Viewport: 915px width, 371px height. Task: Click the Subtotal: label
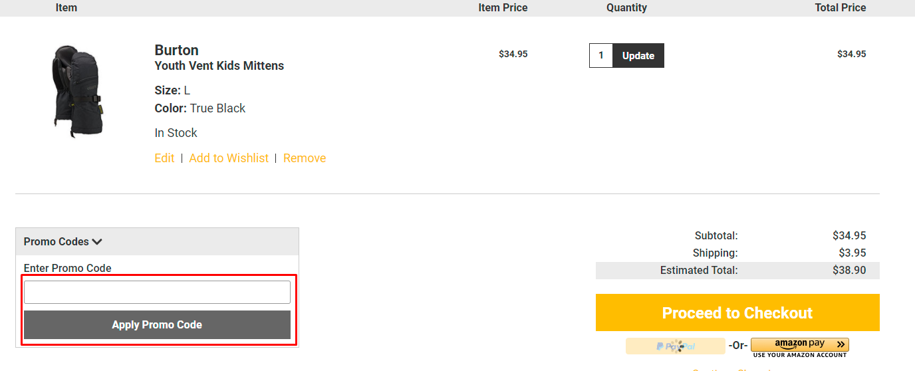(716, 235)
